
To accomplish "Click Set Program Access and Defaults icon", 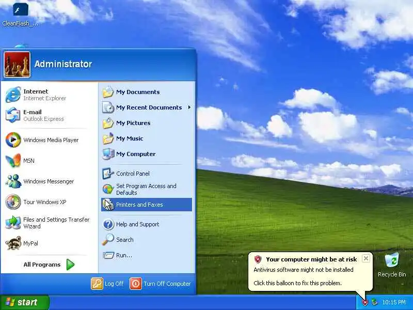I will tap(108, 189).
